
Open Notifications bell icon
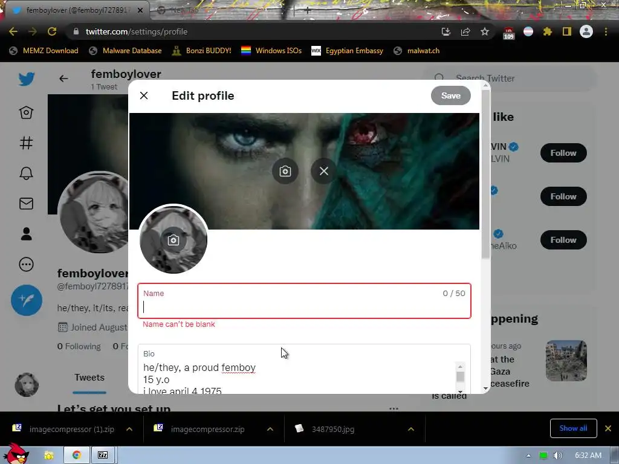tap(27, 173)
